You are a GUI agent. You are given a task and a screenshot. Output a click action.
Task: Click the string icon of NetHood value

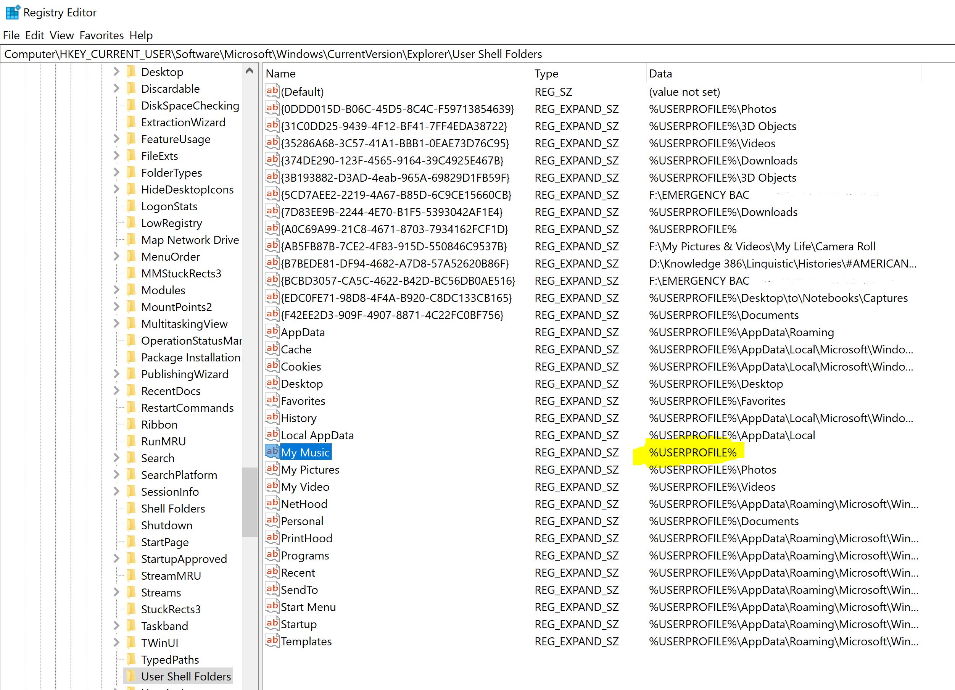[272, 503]
